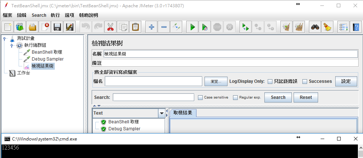Image resolution: width=363 pixels, height=158 pixels.
Task: Create a new test plan from toolbar
Action: tap(7, 27)
